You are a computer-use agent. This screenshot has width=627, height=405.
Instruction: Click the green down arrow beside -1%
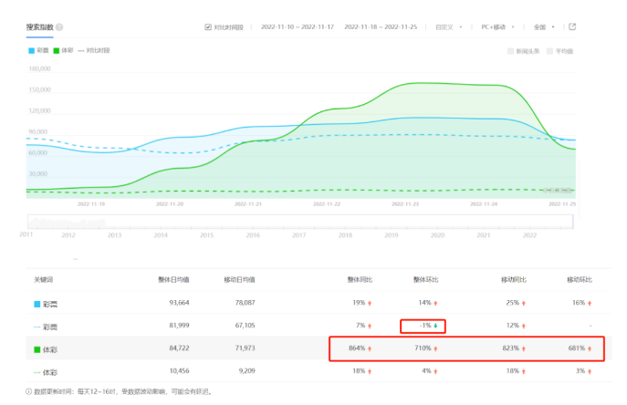[x=435, y=326]
